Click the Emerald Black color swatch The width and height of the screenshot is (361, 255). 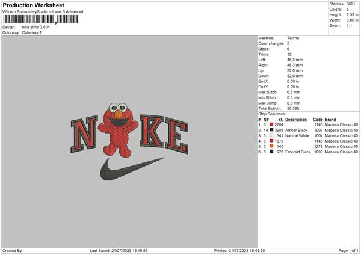coord(272,152)
